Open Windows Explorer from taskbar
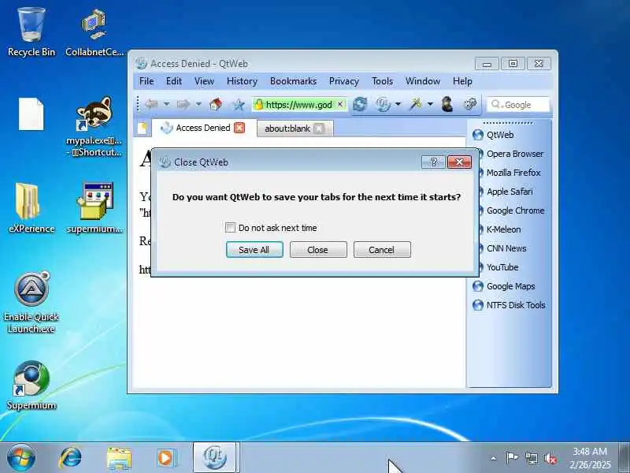This screenshot has height=473, width=630. click(119, 459)
